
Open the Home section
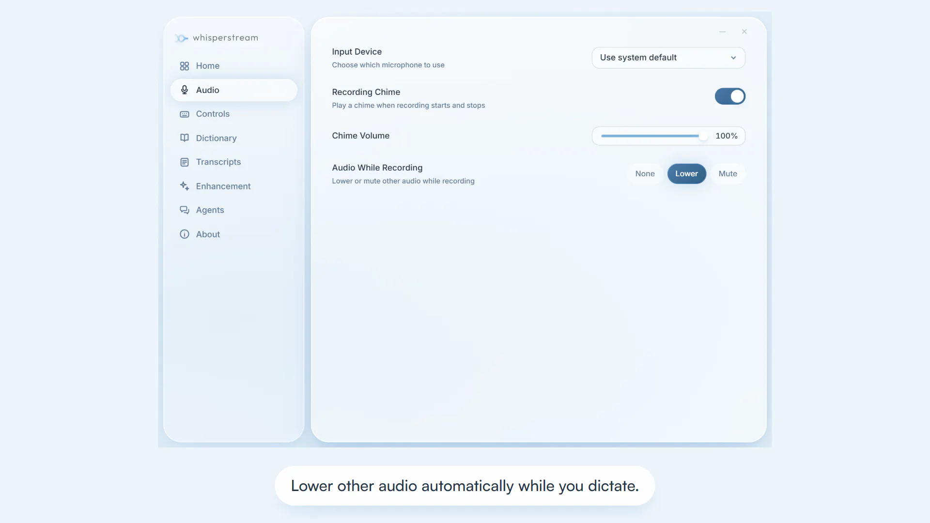point(233,66)
